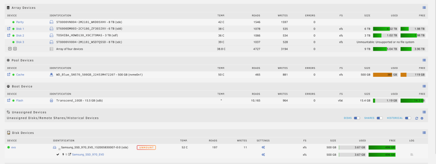Open the Disk 2 device link
This screenshot has height=164, width=436.
tap(20, 35)
